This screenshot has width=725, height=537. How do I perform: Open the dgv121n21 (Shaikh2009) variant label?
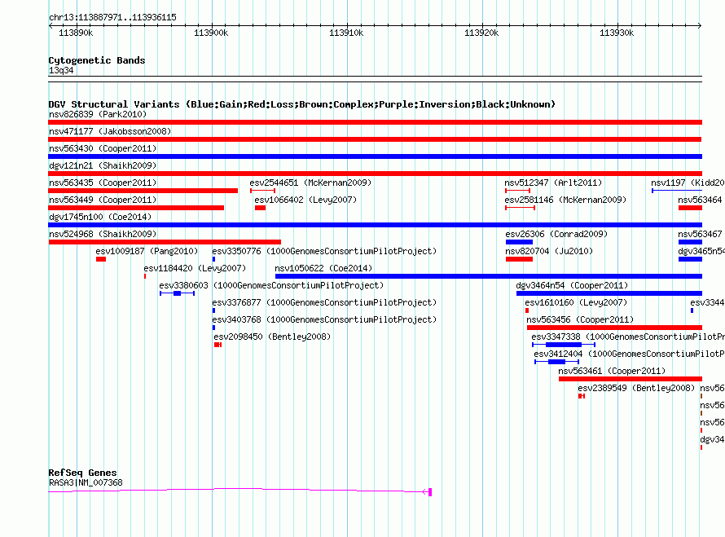103,165
